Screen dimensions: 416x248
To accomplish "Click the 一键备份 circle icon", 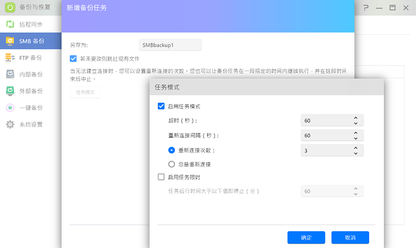I will (10, 108).
